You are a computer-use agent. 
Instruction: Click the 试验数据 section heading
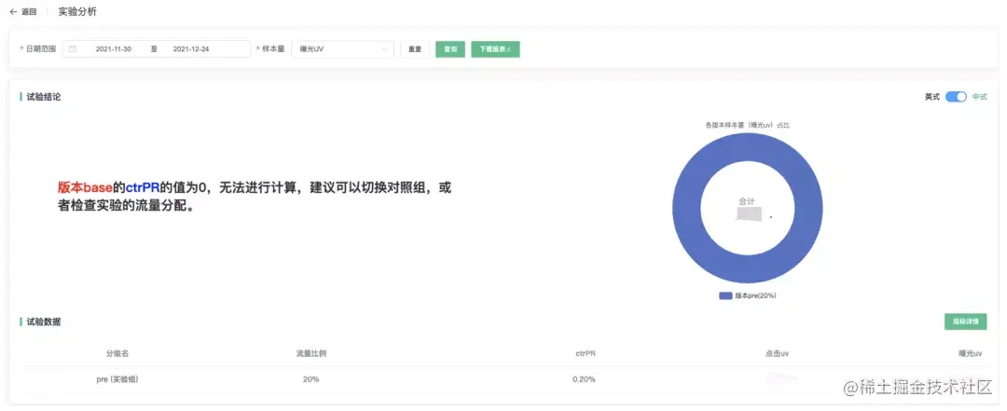44,322
